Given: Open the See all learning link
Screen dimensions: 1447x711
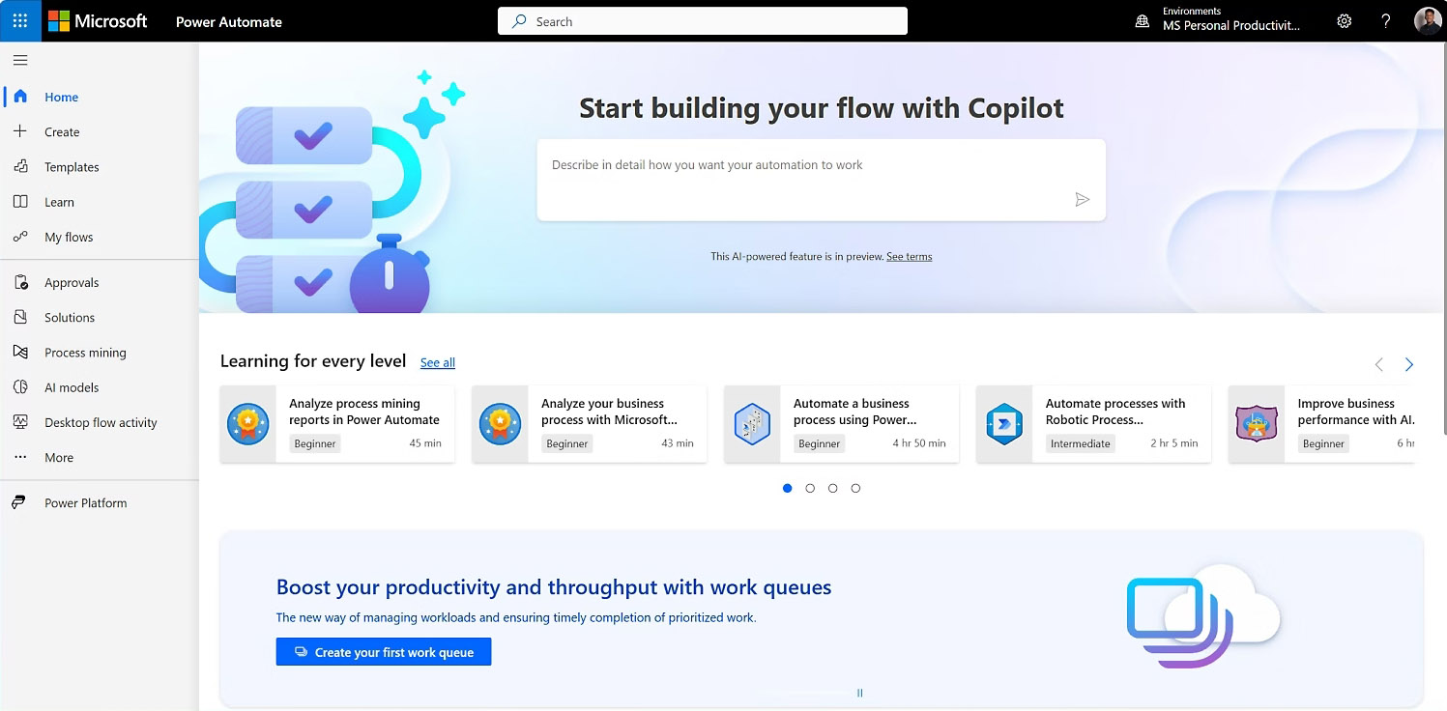Looking at the screenshot, I should [x=437, y=363].
